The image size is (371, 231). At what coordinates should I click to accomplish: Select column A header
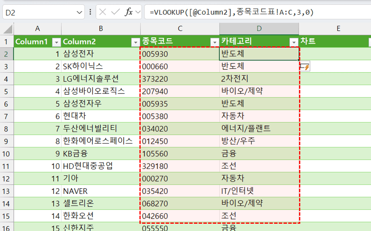(x=38, y=29)
